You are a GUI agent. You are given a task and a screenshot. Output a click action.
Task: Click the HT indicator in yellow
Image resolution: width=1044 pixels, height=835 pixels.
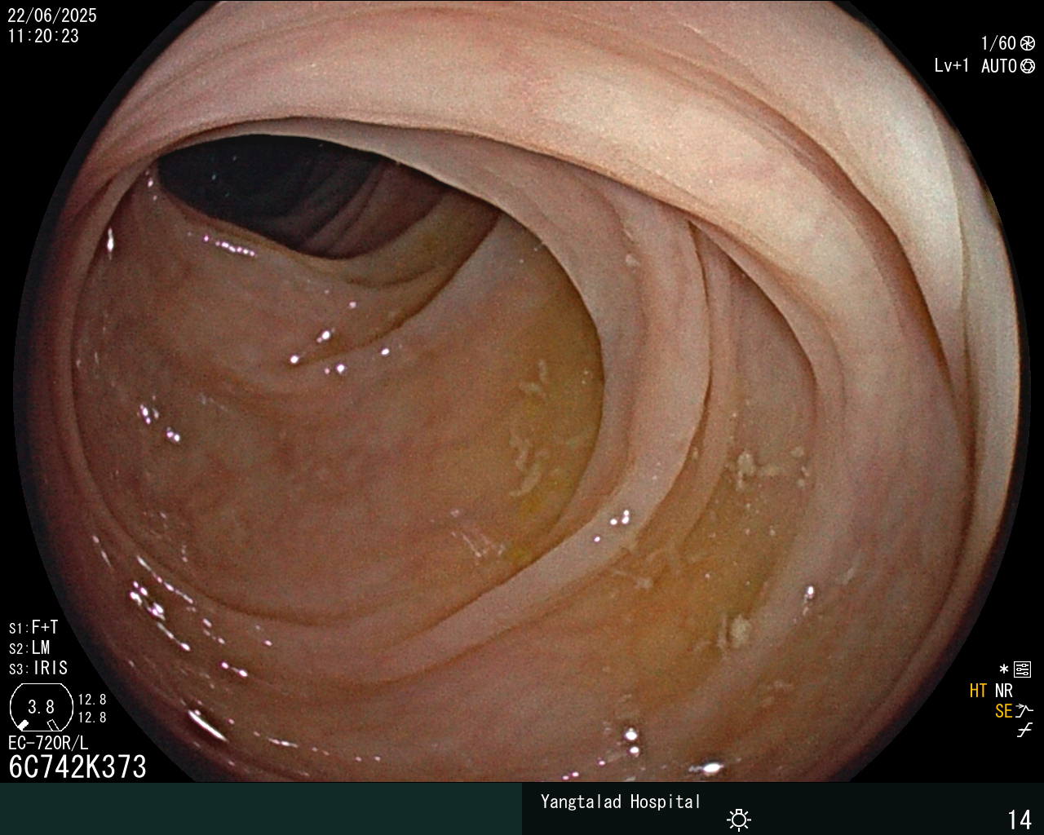click(x=978, y=691)
